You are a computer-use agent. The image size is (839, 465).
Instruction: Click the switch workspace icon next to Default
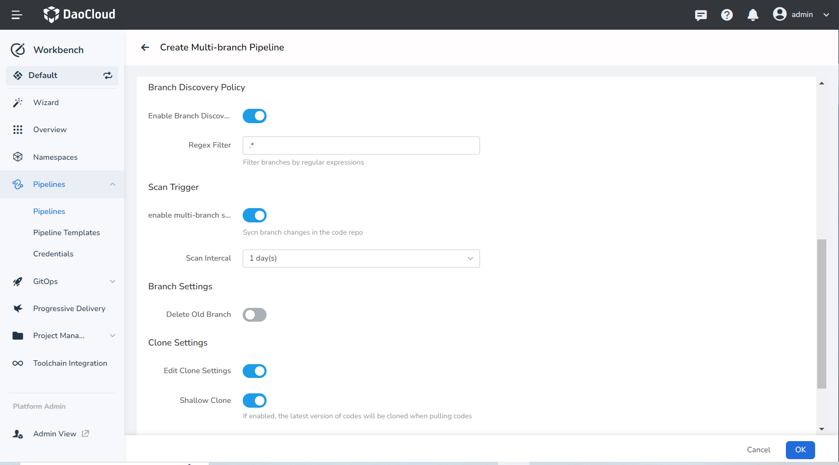(x=108, y=75)
